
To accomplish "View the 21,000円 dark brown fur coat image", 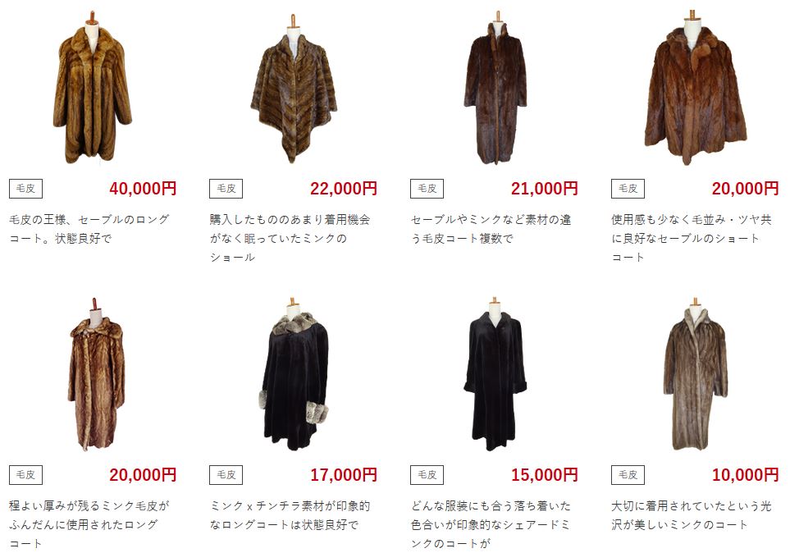I will coord(495,88).
